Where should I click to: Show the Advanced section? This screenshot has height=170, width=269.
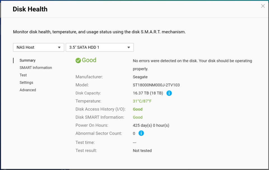(28, 90)
